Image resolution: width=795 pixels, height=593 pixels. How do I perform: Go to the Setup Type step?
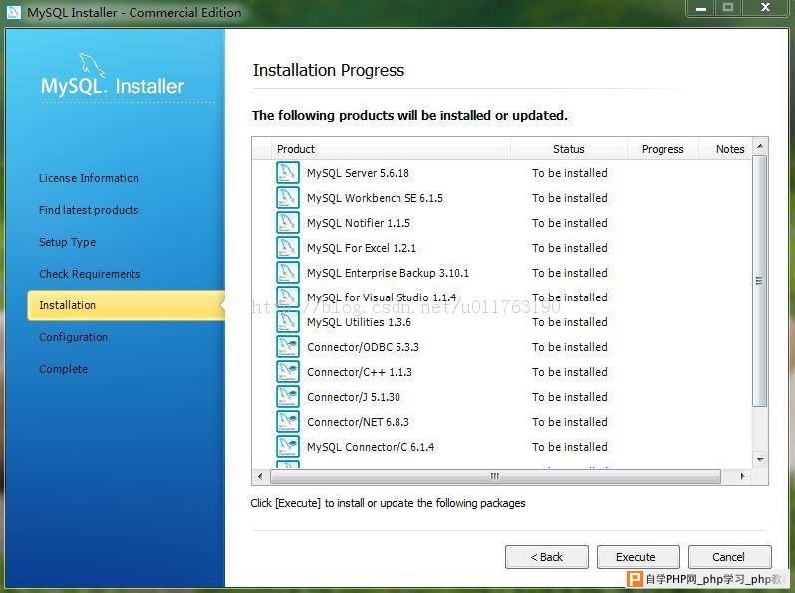68,242
